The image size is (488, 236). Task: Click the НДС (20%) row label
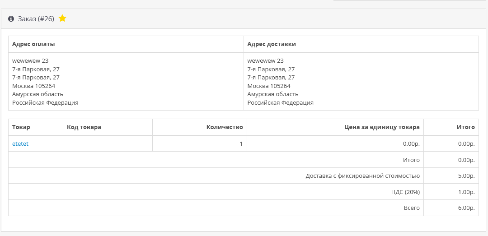406,192
